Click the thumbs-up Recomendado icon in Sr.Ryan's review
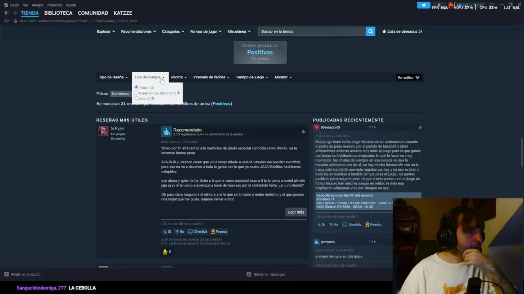Screen dimensions: 524x294 [166, 131]
